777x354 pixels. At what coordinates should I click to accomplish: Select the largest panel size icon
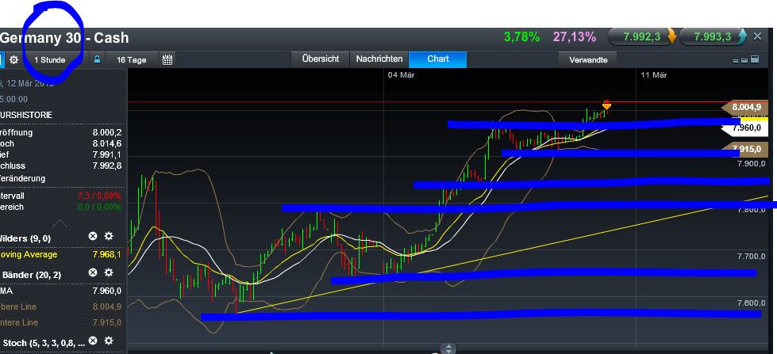click(755, 59)
